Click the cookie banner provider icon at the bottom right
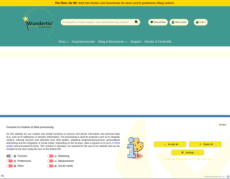 tap(228, 177)
